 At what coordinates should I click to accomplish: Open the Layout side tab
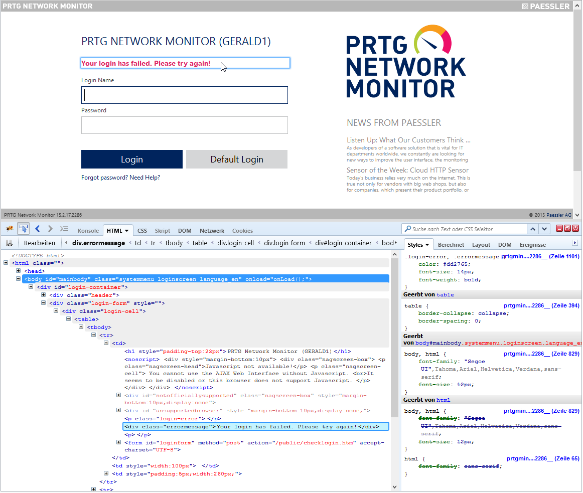coord(481,245)
